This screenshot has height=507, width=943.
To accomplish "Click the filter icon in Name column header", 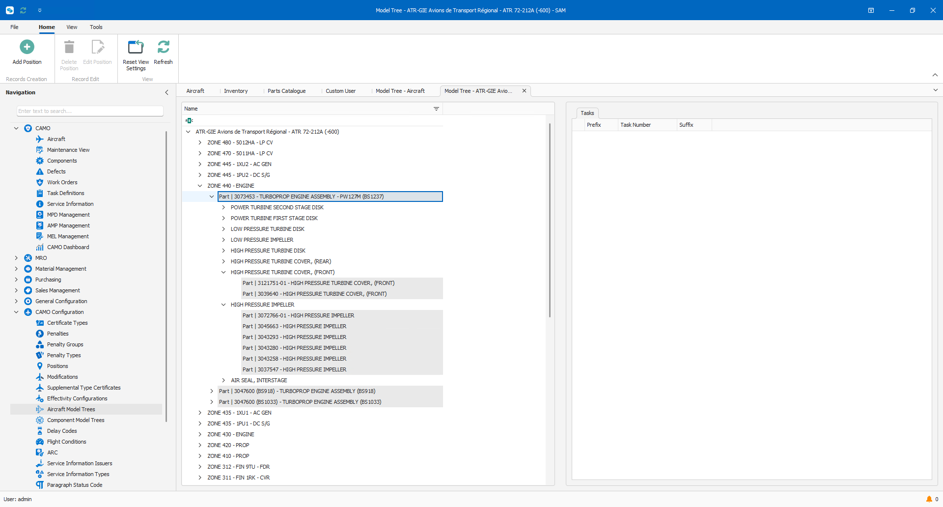I will (x=436, y=109).
